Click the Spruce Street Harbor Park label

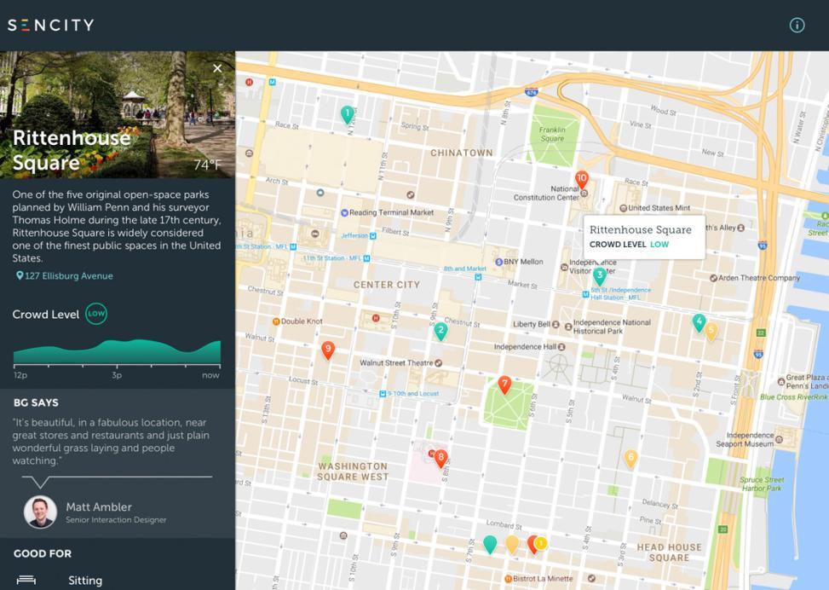coord(762,483)
